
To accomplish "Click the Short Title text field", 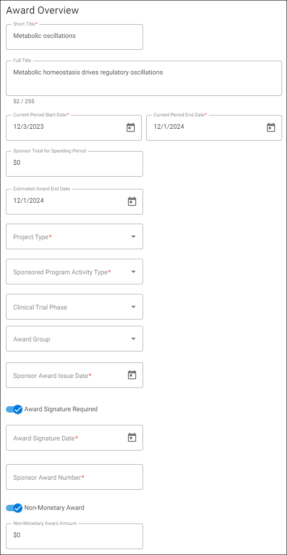I will 74,37.
